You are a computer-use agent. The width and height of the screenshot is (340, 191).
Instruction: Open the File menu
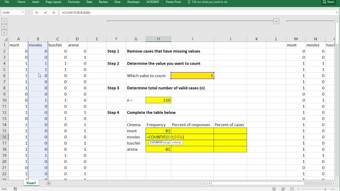tap(7, 2)
